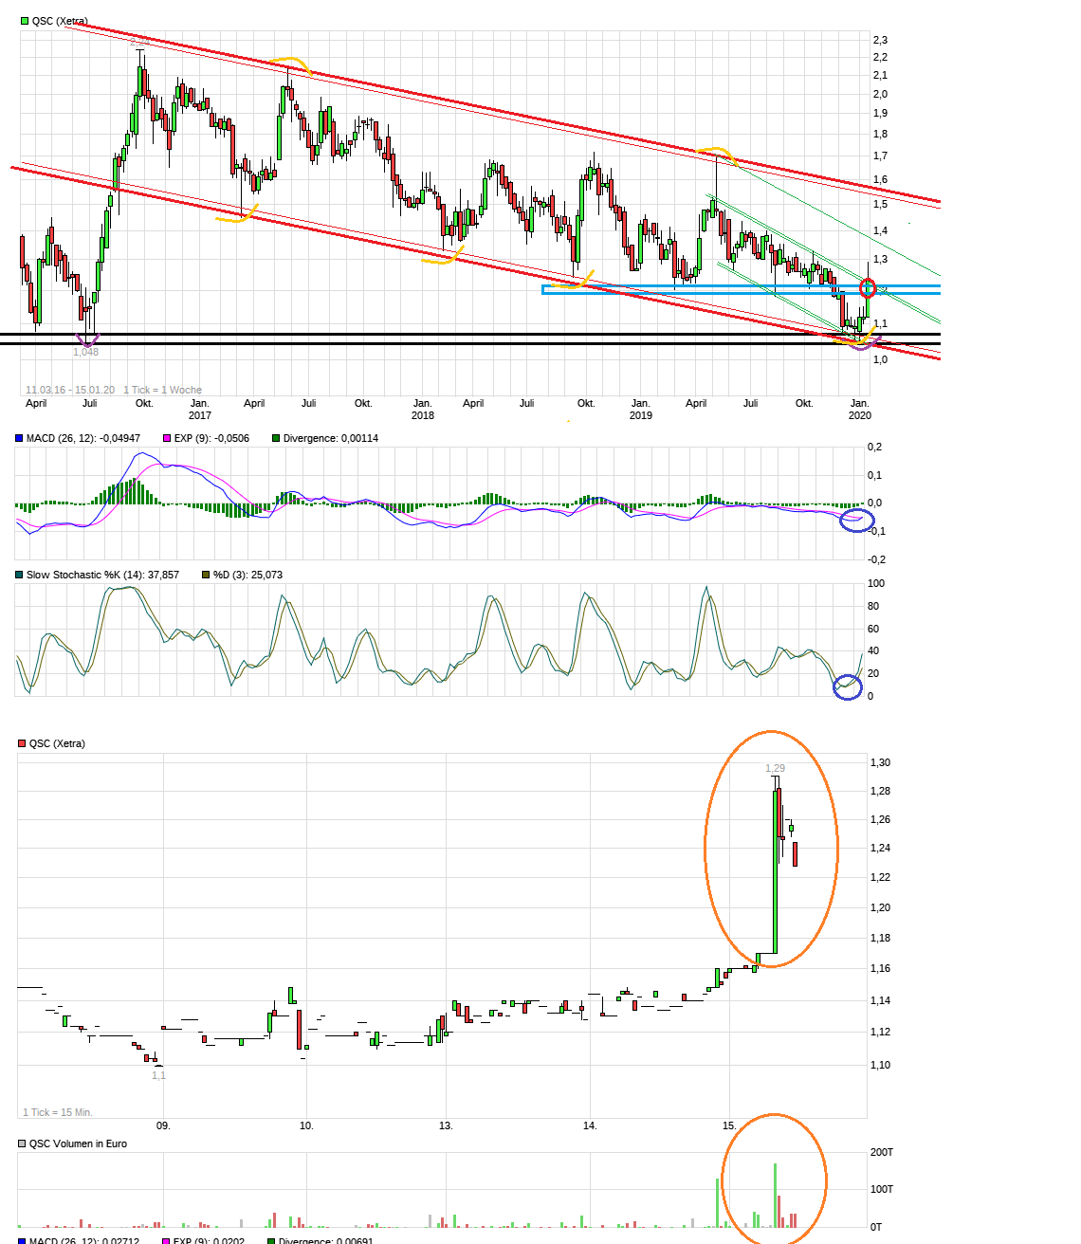Click the '13.' date on intraday axis

click(446, 1125)
